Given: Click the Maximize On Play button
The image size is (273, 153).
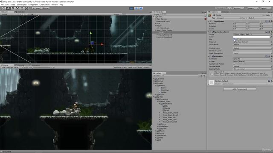Looking at the screenshot, I should tap(121, 67).
